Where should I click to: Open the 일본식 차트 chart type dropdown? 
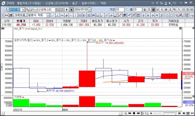pyautogui.click(x=48, y=15)
